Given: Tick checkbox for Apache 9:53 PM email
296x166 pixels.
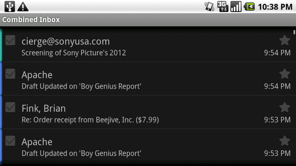Looking at the screenshot, I should (x=10, y=141).
